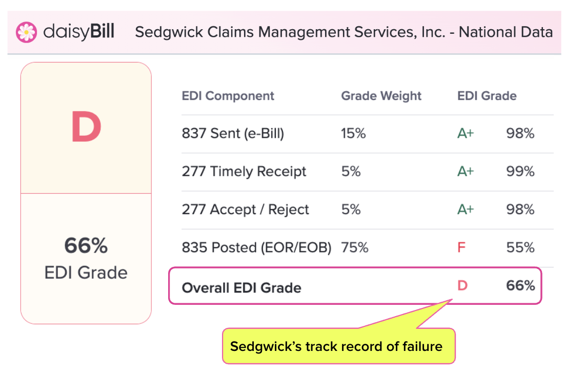The height and width of the screenshot is (375, 566).
Task: Click the yellow Sedgwick's track record callout
Action: [338, 346]
